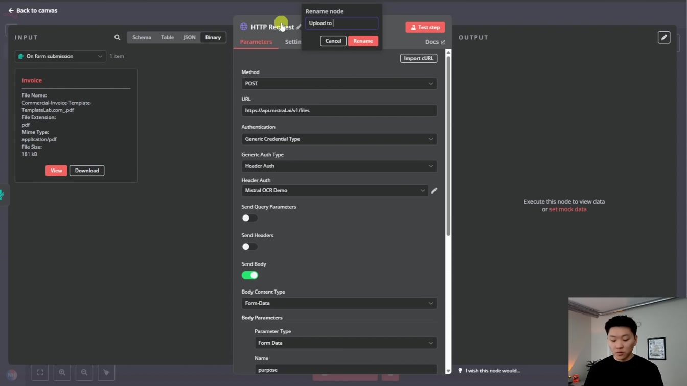Toggle Send Headers switch

pos(249,247)
